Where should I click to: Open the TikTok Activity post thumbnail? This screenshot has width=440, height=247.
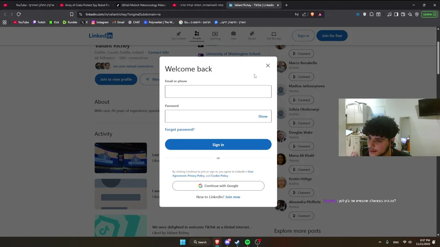pyautogui.click(x=121, y=226)
